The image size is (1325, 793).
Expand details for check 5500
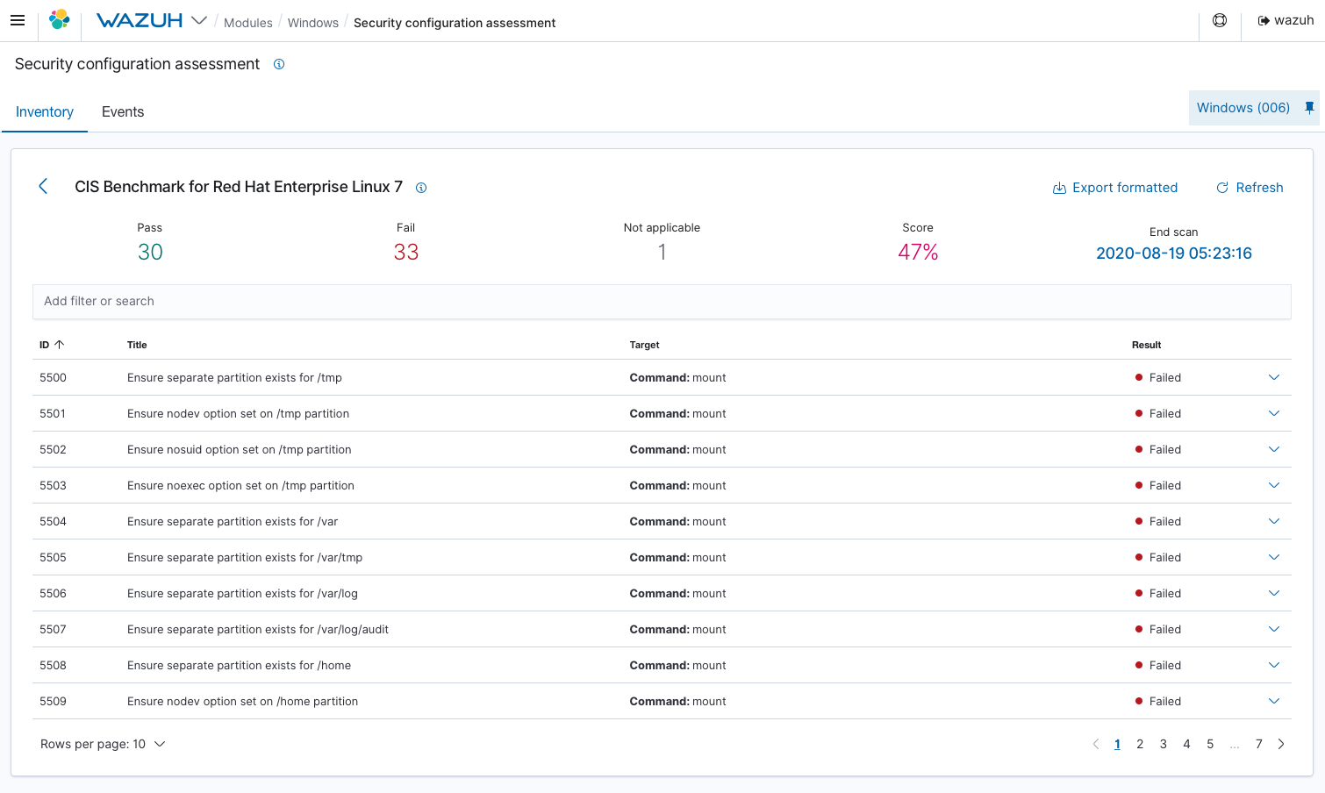coord(1274,377)
